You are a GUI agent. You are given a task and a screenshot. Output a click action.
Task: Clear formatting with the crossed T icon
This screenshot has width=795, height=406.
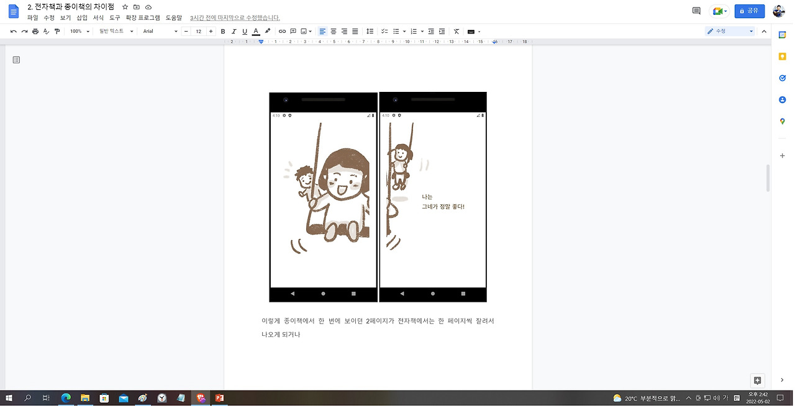457,31
